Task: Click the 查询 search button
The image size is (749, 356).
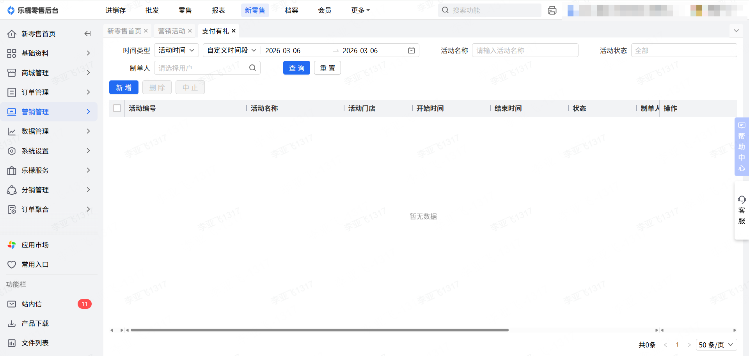Action: point(296,68)
